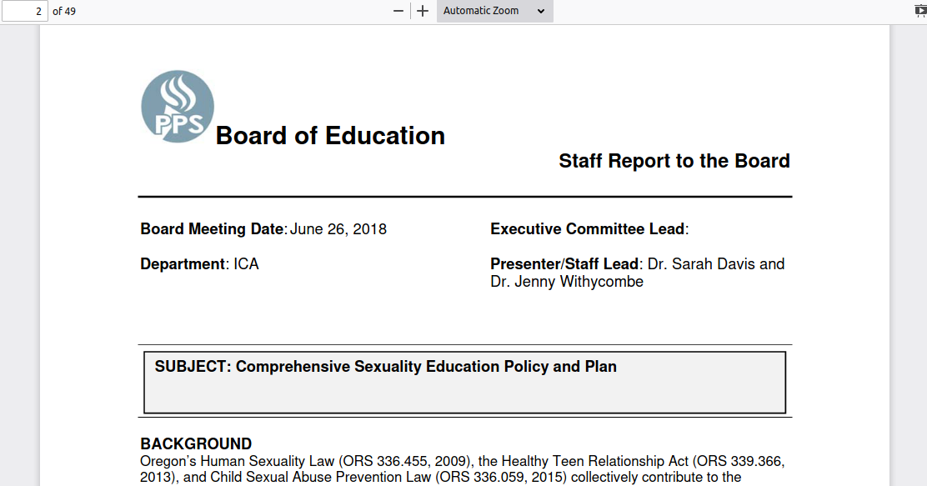
Task: Click the date 'June 26, 2018'
Action: pyautogui.click(x=338, y=229)
